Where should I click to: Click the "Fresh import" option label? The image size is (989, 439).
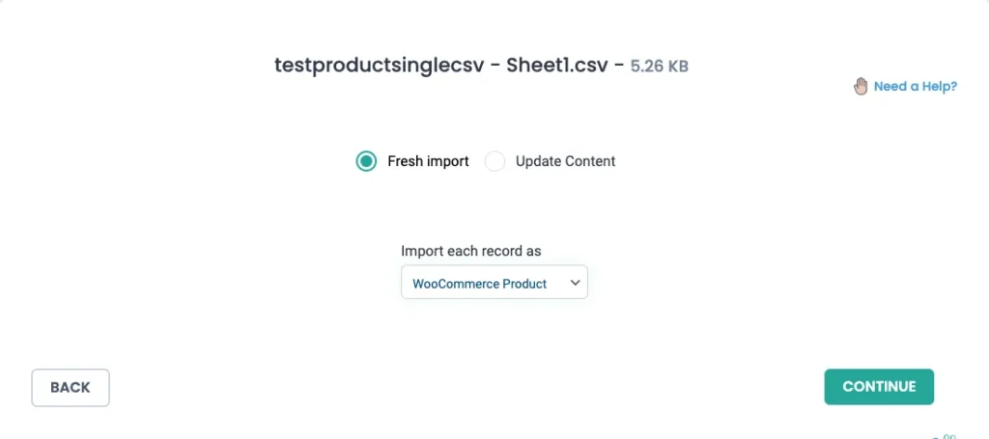428,161
